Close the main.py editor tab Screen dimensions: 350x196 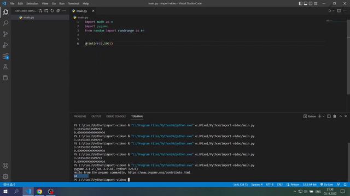93,11
